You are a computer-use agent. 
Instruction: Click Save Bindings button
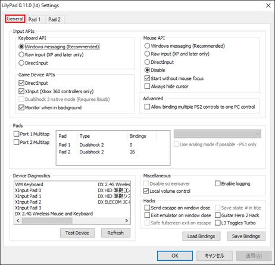pos(246,236)
